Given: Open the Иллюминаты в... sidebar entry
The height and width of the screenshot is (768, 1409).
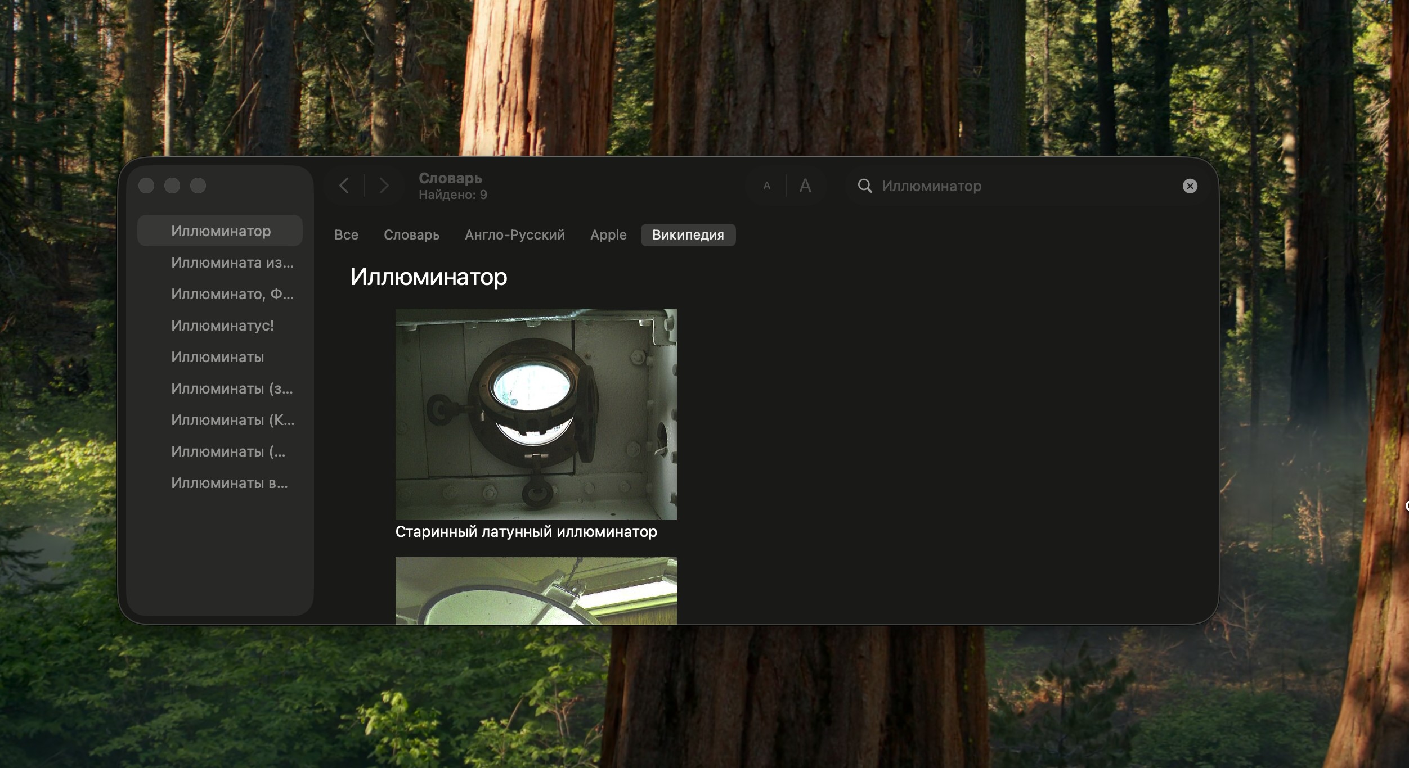Looking at the screenshot, I should coord(229,483).
